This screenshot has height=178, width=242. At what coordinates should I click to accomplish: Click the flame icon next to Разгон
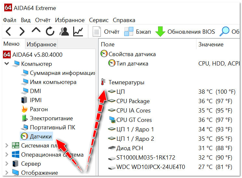(24, 109)
